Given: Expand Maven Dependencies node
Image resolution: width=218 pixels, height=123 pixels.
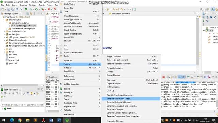Looking at the screenshot, I should coord(4,40).
